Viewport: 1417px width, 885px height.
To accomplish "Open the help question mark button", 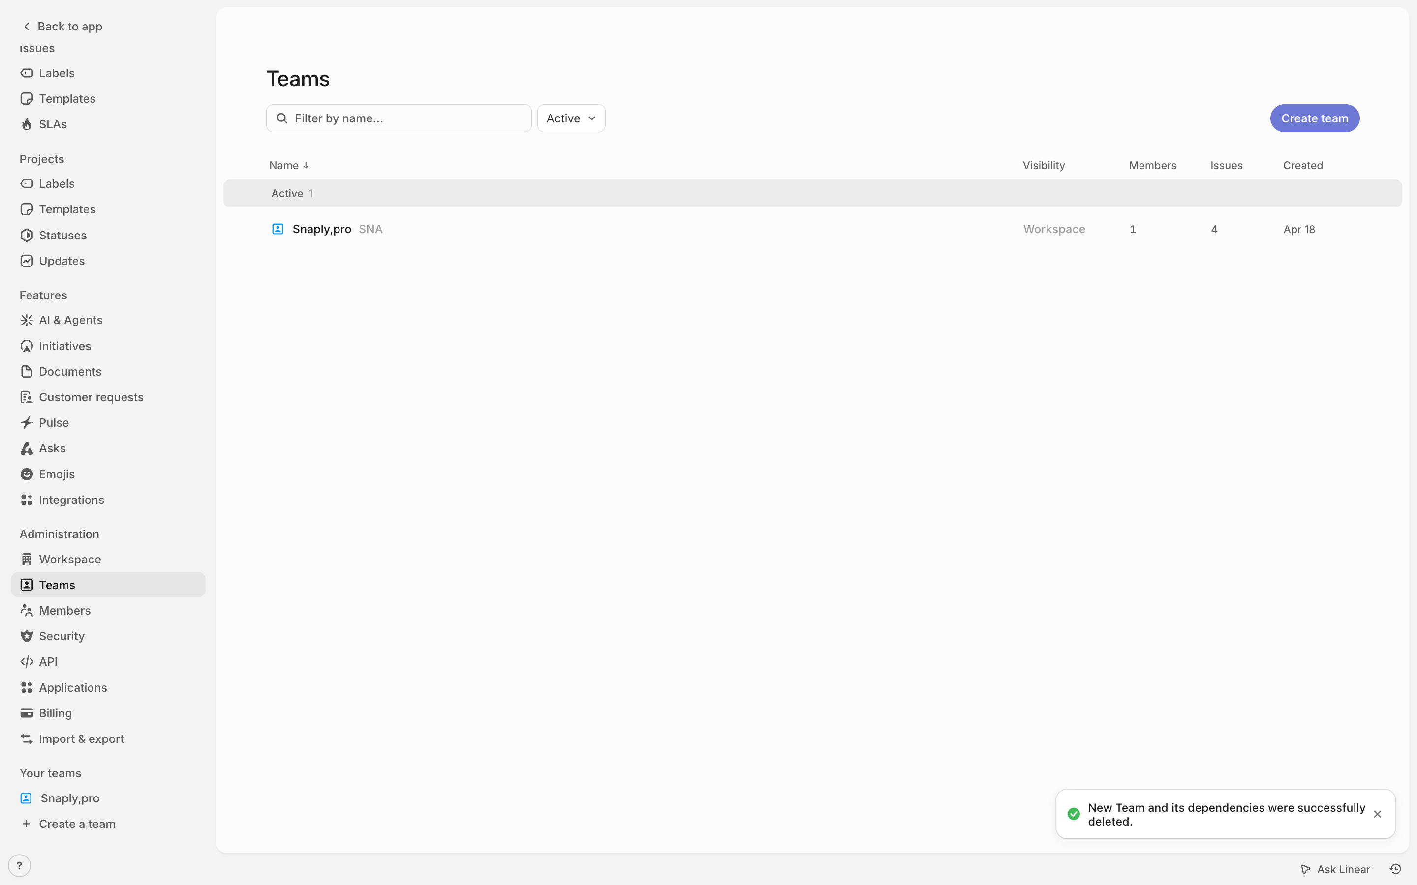I will point(19,866).
